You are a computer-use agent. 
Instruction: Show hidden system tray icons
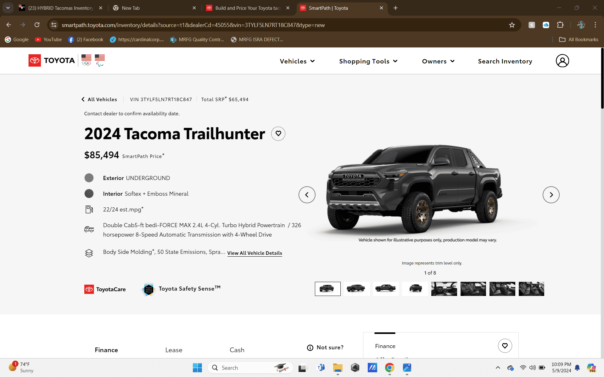(498, 368)
